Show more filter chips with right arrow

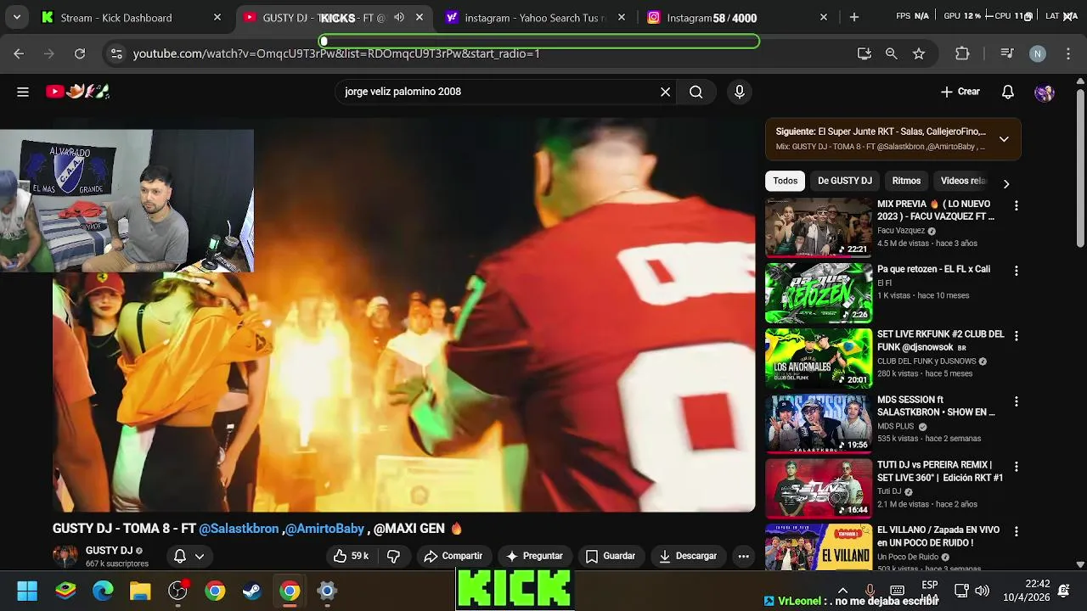coord(1006,183)
